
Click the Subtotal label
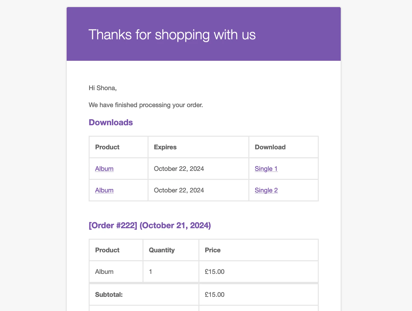[109, 295]
